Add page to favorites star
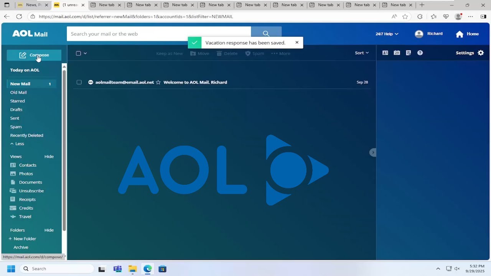This screenshot has width=491, height=276. point(405,16)
